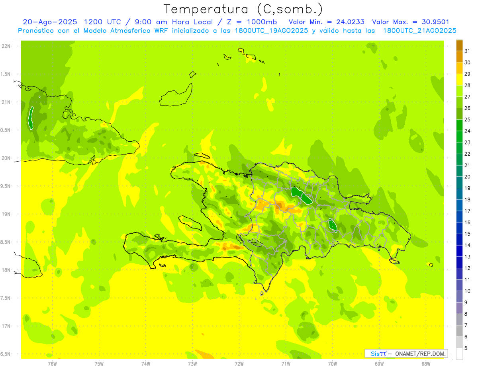Click the "76W" longitude label
Image resolution: width=478 pixels, height=369 pixels.
coord(52,363)
